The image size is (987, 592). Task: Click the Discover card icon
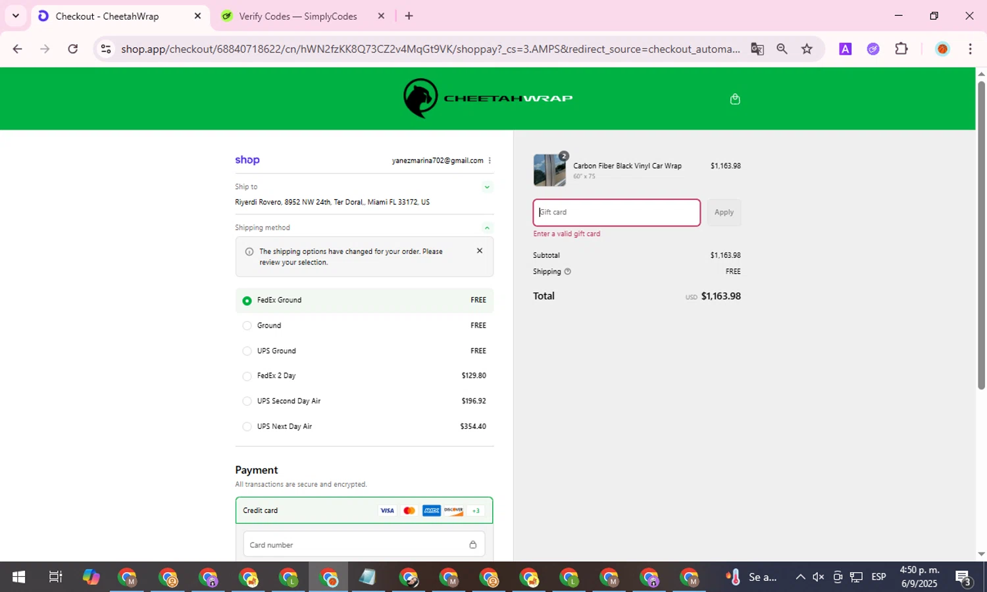pos(453,510)
